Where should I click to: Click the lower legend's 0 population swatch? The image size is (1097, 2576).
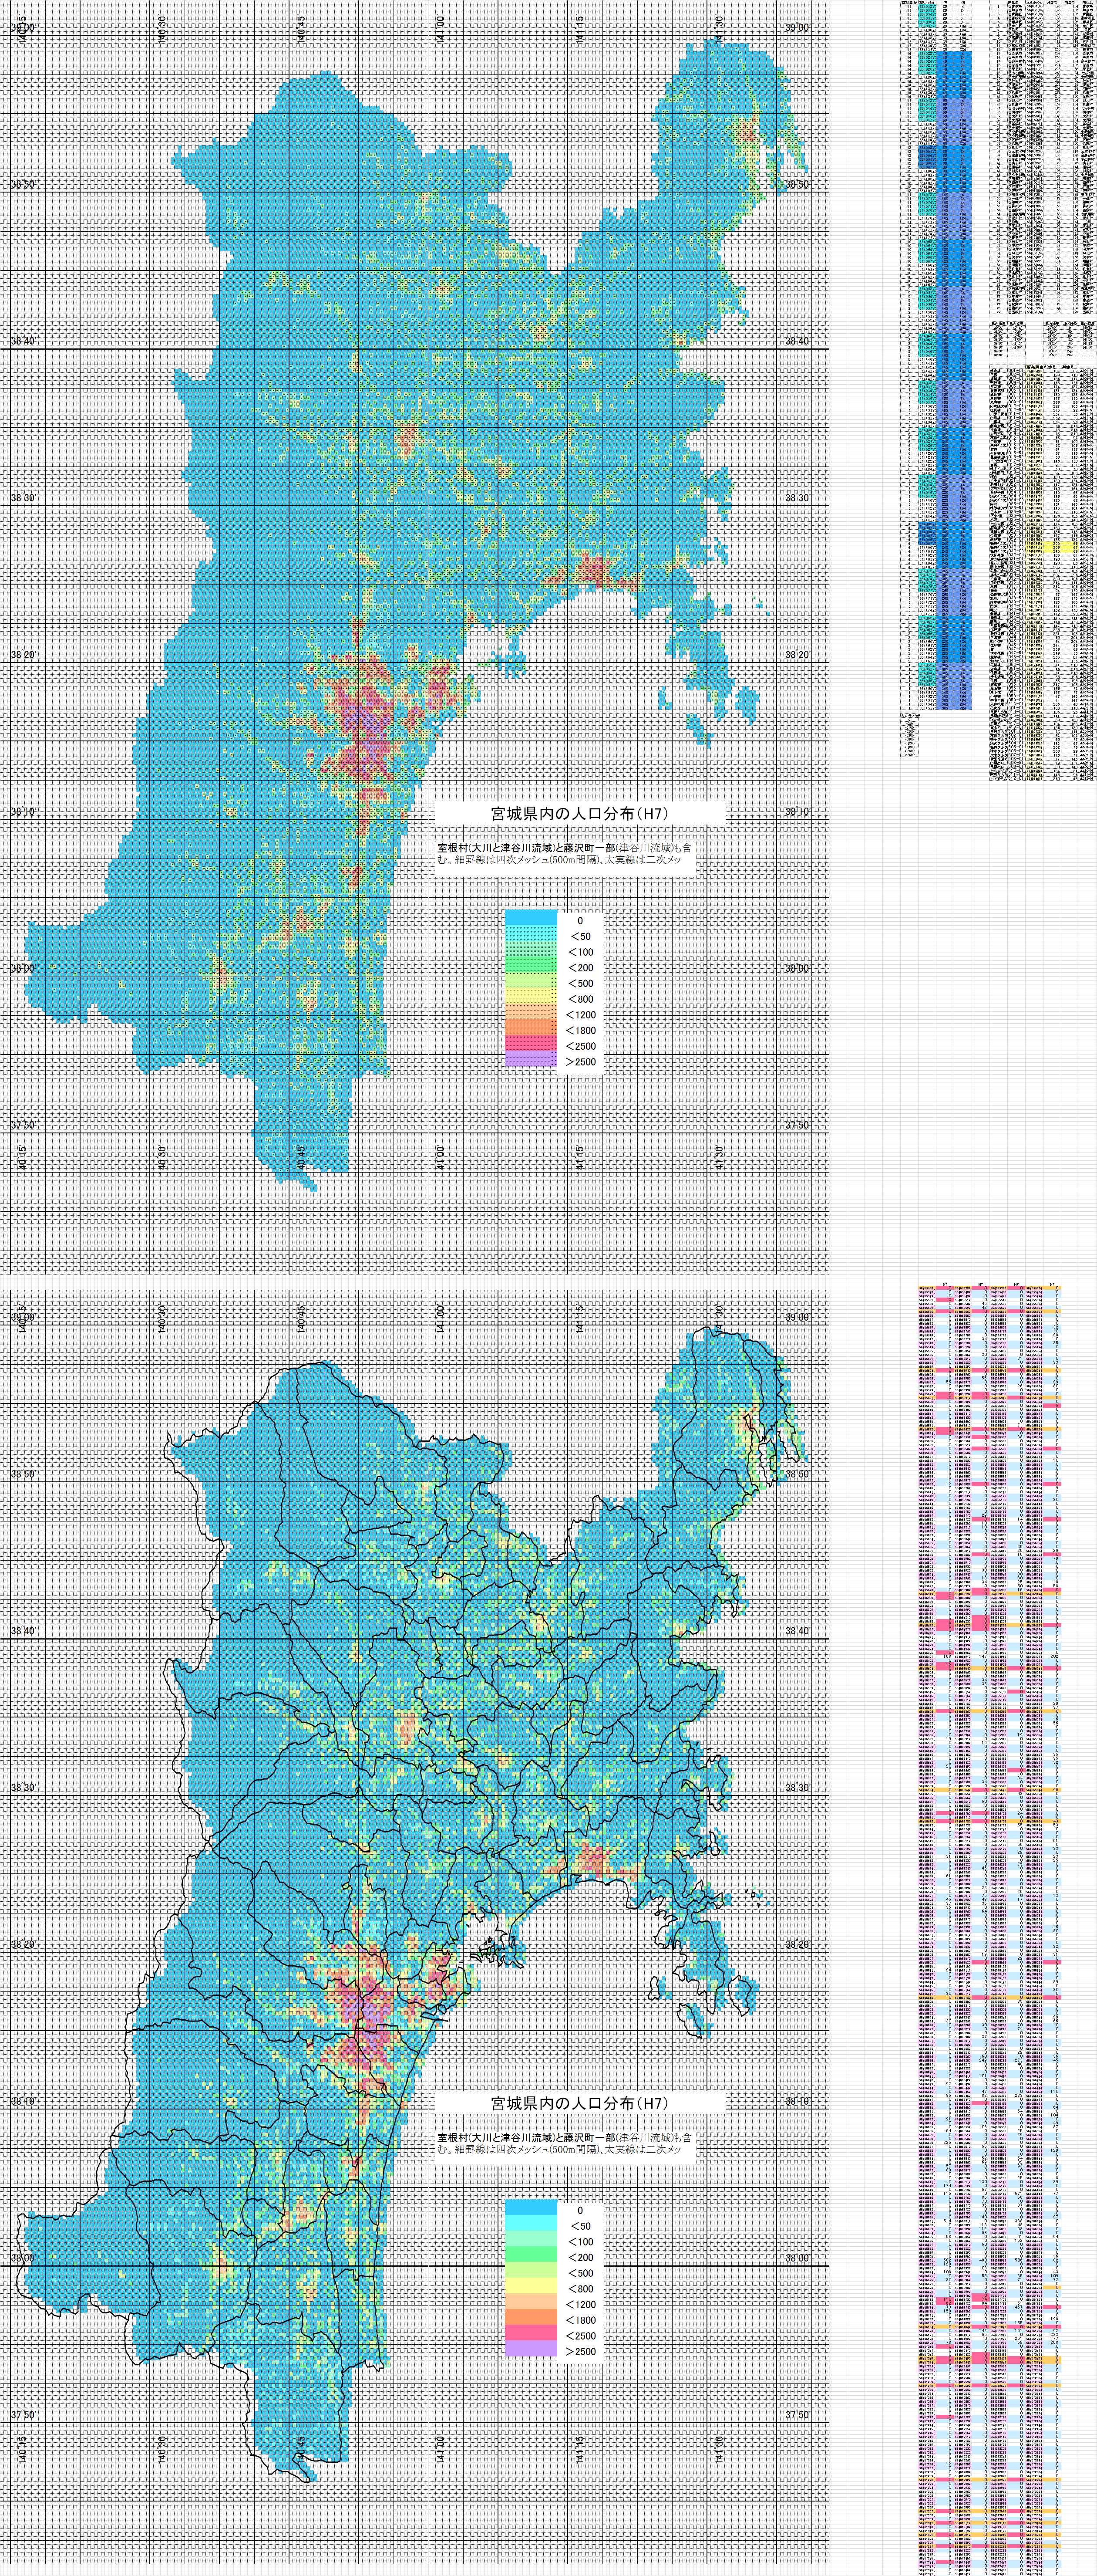[x=531, y=2208]
